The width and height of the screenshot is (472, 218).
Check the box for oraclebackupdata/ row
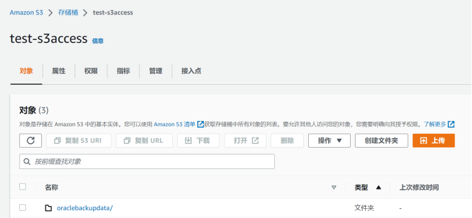coord(22,207)
